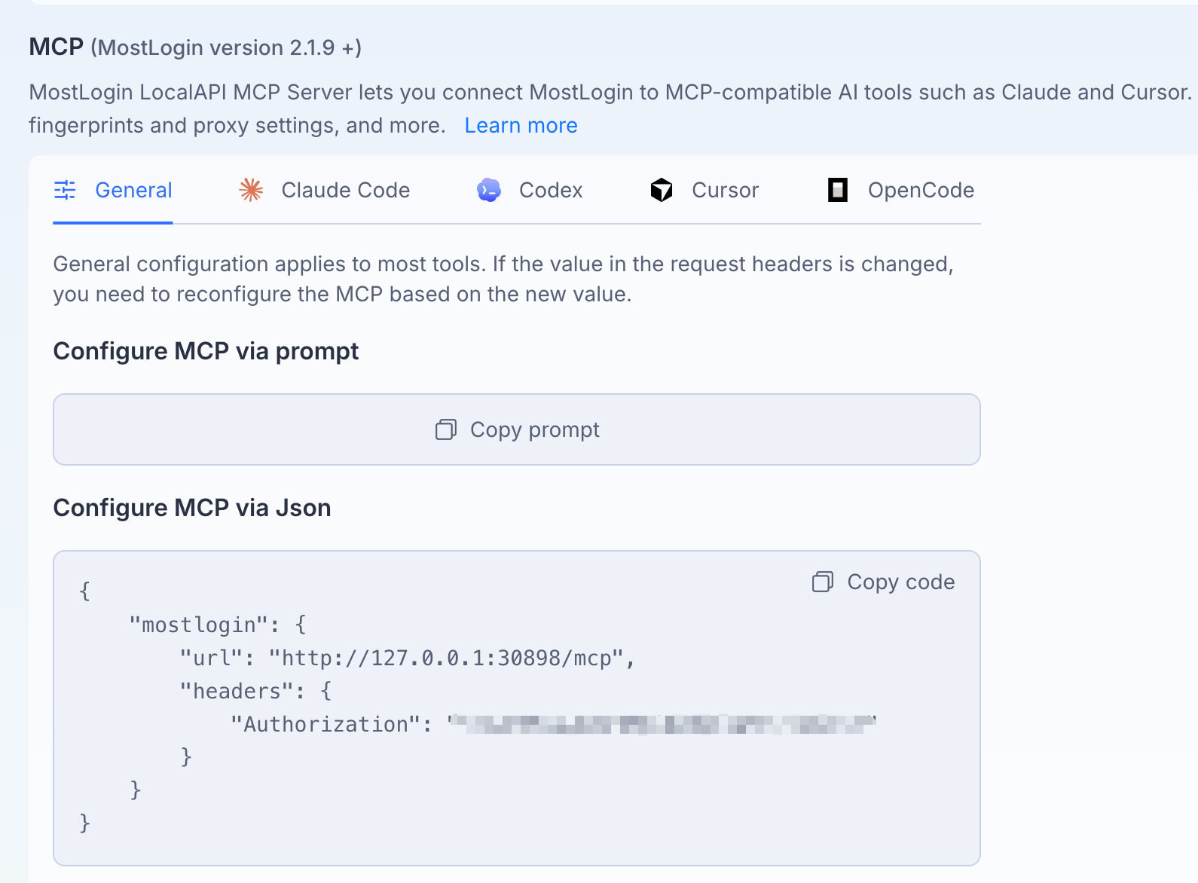Select the Codex tab

(x=530, y=190)
